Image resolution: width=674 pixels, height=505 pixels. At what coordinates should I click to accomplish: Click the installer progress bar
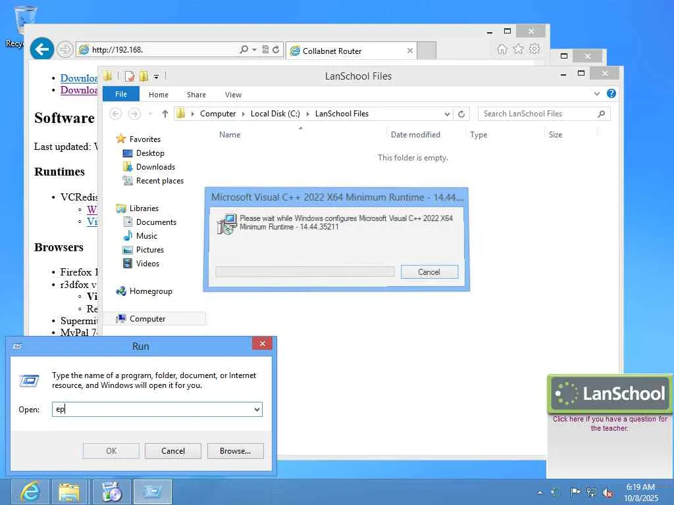coord(305,272)
